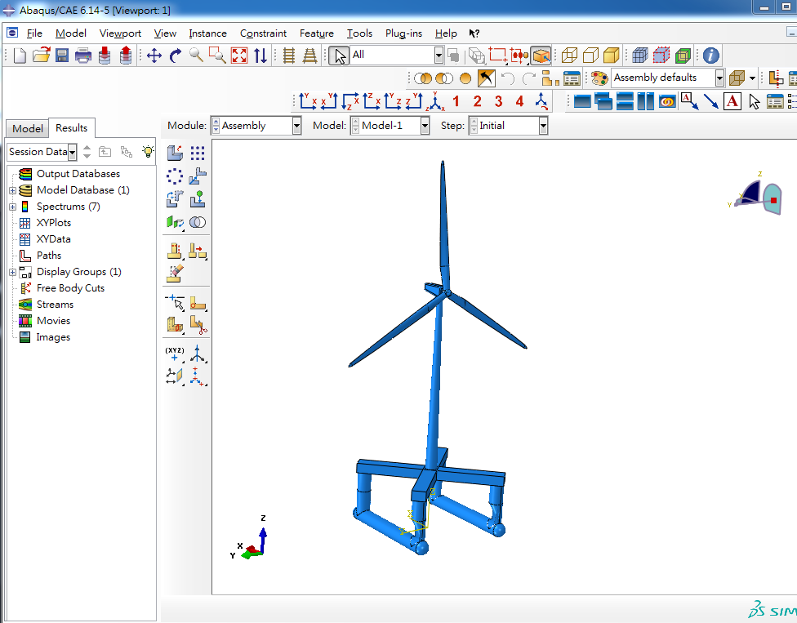Image resolution: width=797 pixels, height=623 pixels.
Task: Click the Merge/Cut Instances tool
Action: 198,222
